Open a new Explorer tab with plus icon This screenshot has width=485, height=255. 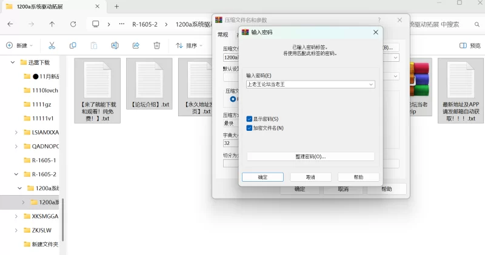coord(116,7)
